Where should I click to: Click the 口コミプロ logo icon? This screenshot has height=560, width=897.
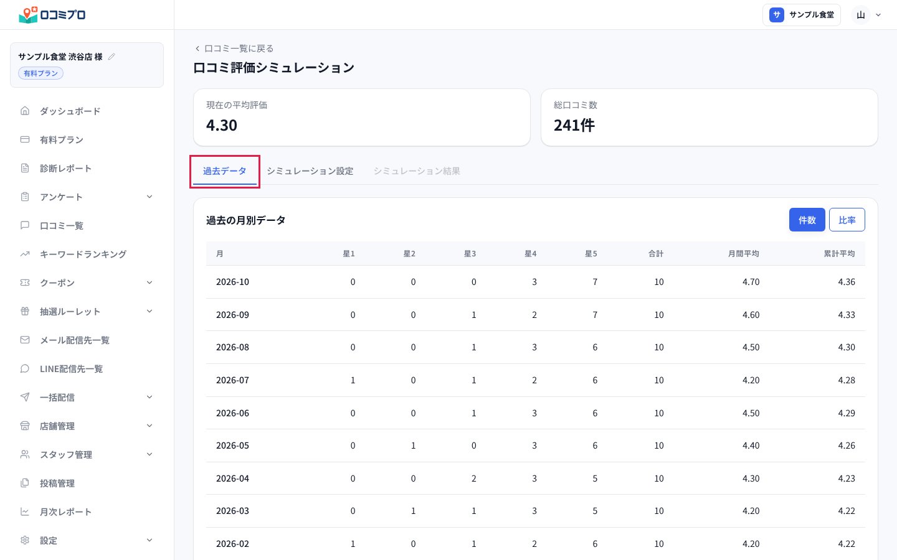[x=28, y=14]
